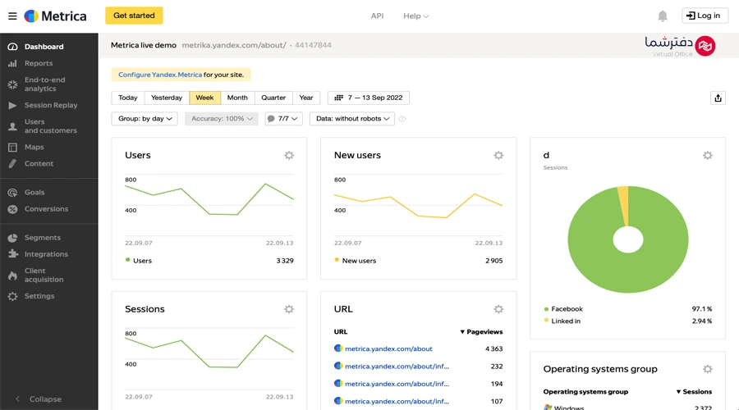Click the calendar icon in the date range

pyautogui.click(x=338, y=98)
